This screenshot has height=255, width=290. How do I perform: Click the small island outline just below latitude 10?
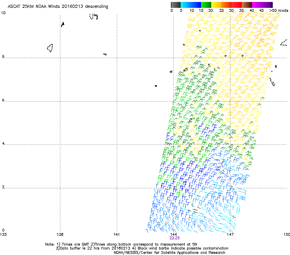(63, 24)
